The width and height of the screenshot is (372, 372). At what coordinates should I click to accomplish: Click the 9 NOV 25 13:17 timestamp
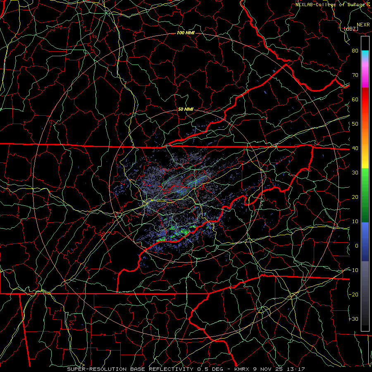(x=279, y=369)
